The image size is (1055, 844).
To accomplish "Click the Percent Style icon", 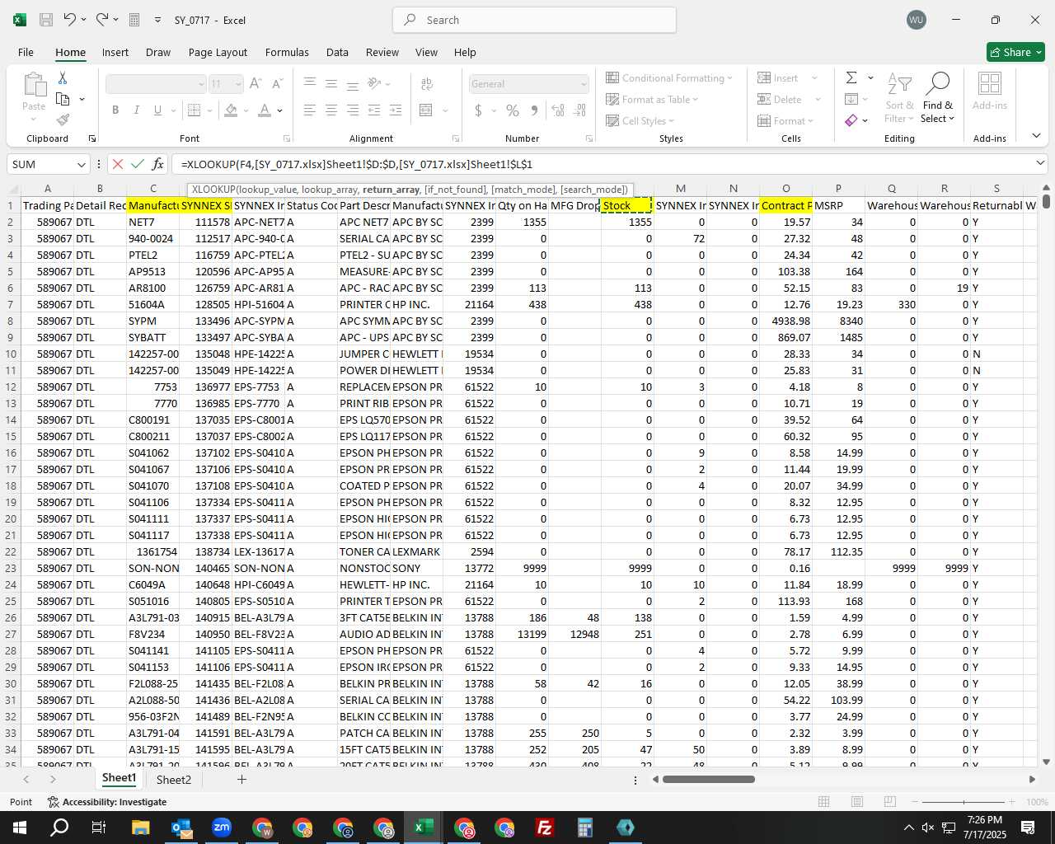I will pyautogui.click(x=513, y=110).
